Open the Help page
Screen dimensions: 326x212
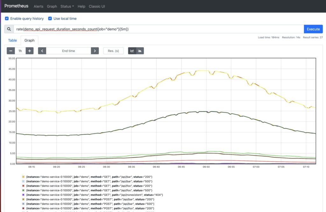[81, 6]
